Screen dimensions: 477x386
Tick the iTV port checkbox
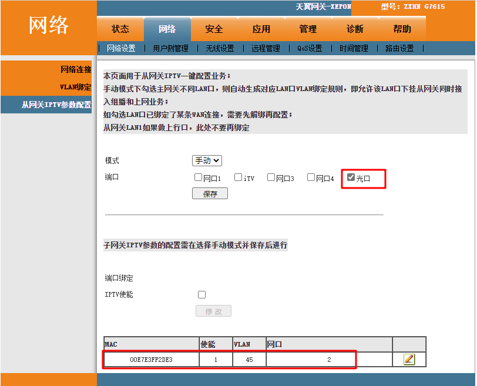click(x=238, y=177)
